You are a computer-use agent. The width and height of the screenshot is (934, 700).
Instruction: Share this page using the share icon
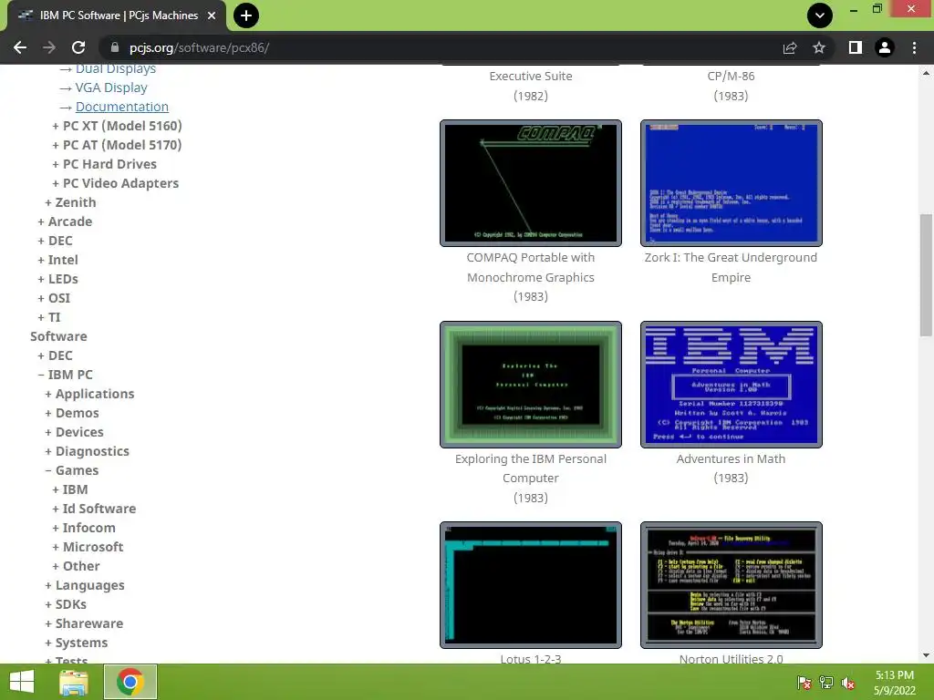(790, 47)
